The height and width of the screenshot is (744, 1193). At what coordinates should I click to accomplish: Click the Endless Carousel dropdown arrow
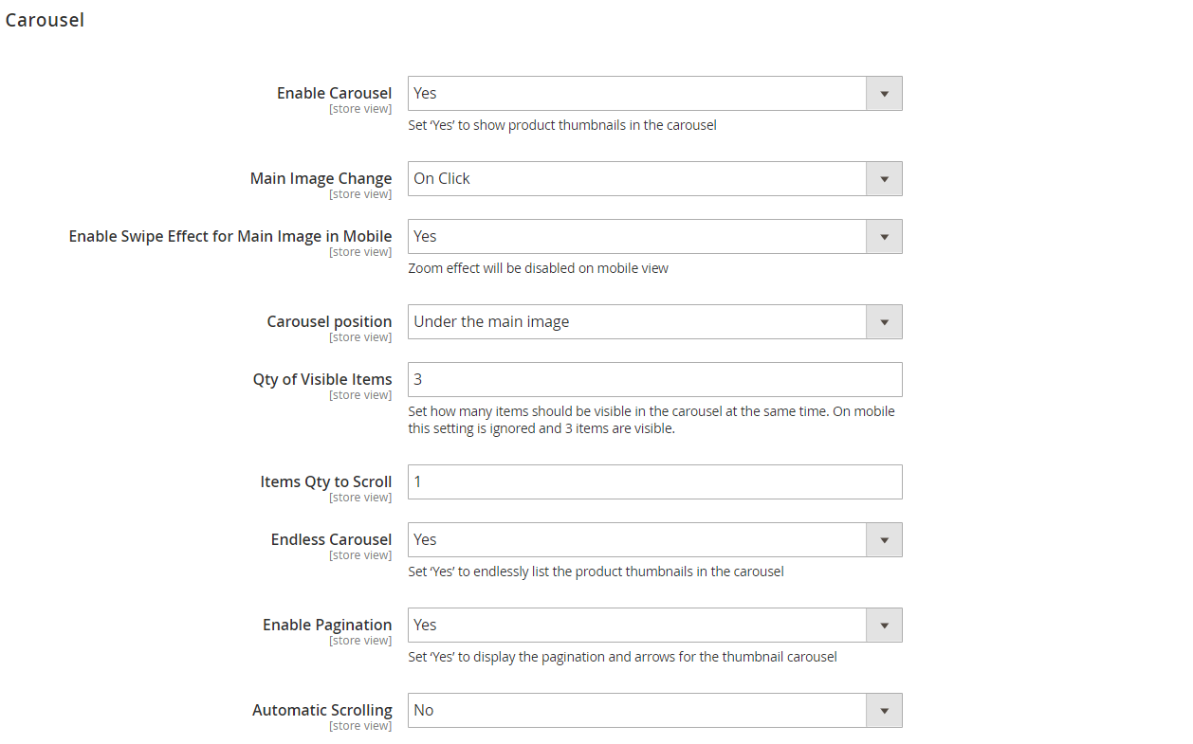click(884, 540)
